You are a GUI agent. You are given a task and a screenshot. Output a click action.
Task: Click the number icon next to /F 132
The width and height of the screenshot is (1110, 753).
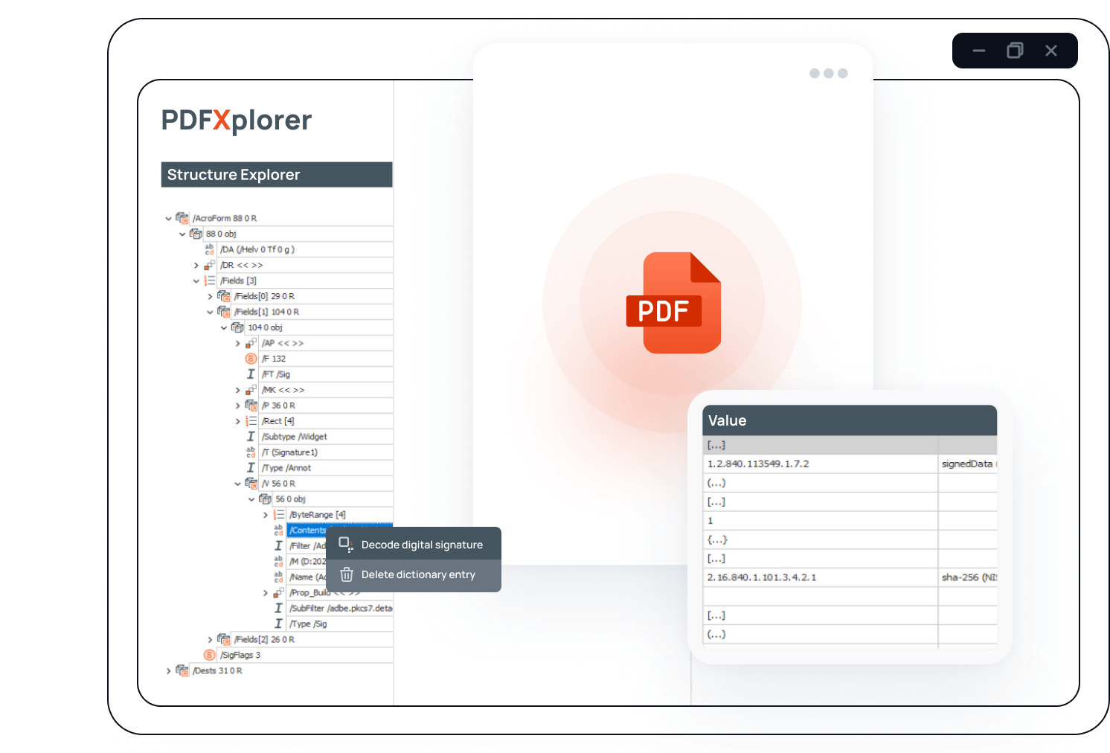251,359
